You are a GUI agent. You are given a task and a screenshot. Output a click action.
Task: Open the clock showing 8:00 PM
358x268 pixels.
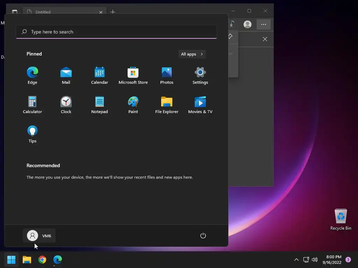[332, 260]
